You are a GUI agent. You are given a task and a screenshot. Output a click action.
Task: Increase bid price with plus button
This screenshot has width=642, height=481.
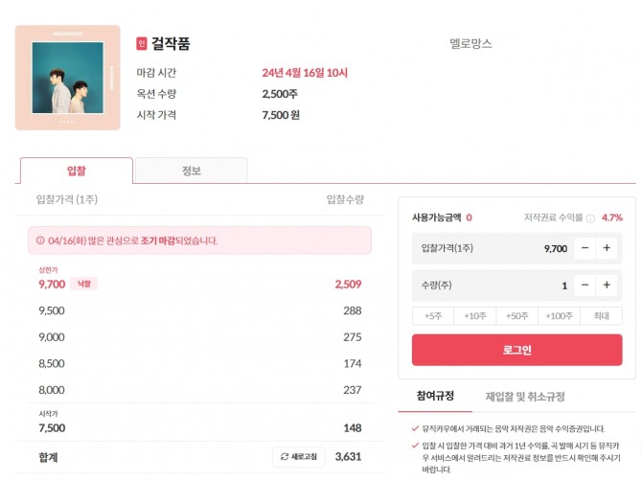tap(608, 248)
